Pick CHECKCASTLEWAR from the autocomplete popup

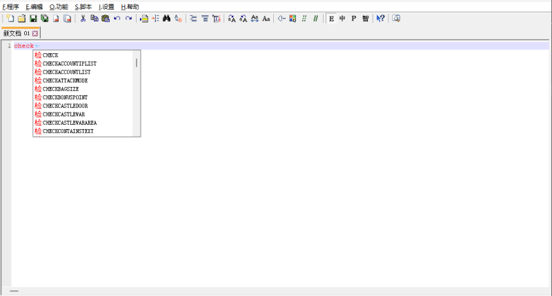(x=64, y=114)
